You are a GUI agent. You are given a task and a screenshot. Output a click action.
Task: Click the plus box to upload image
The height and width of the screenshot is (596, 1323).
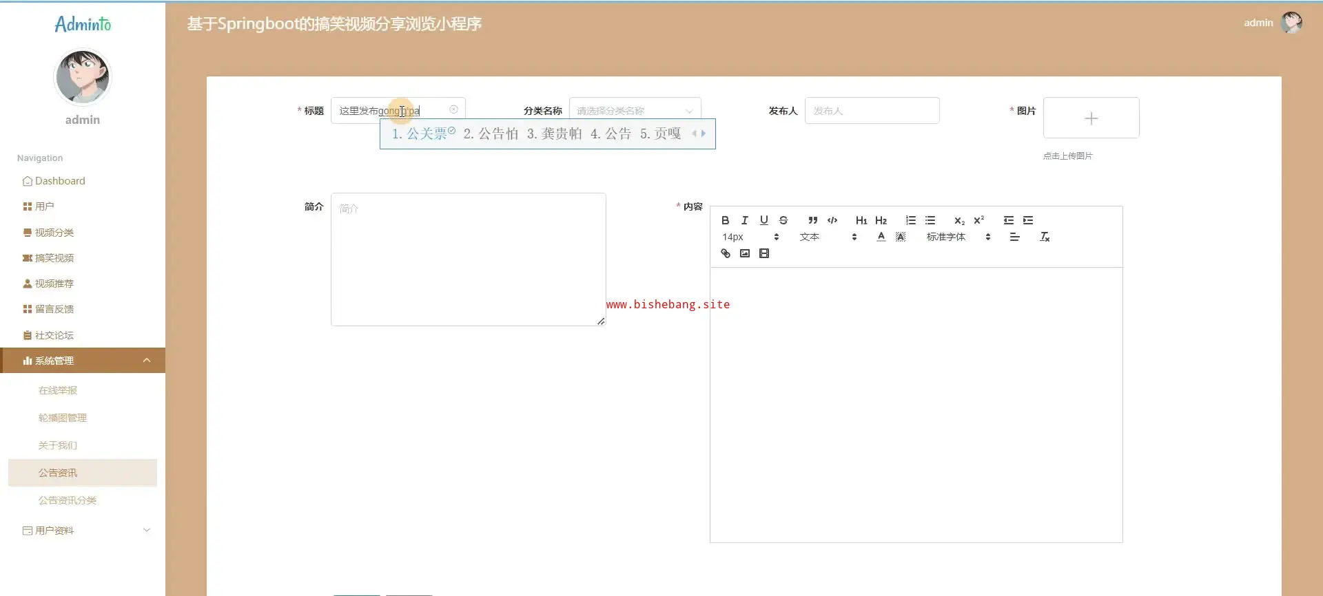1091,118
